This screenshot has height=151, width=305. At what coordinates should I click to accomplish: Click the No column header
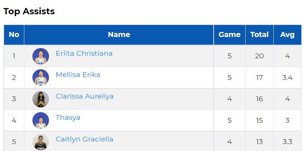(x=14, y=35)
